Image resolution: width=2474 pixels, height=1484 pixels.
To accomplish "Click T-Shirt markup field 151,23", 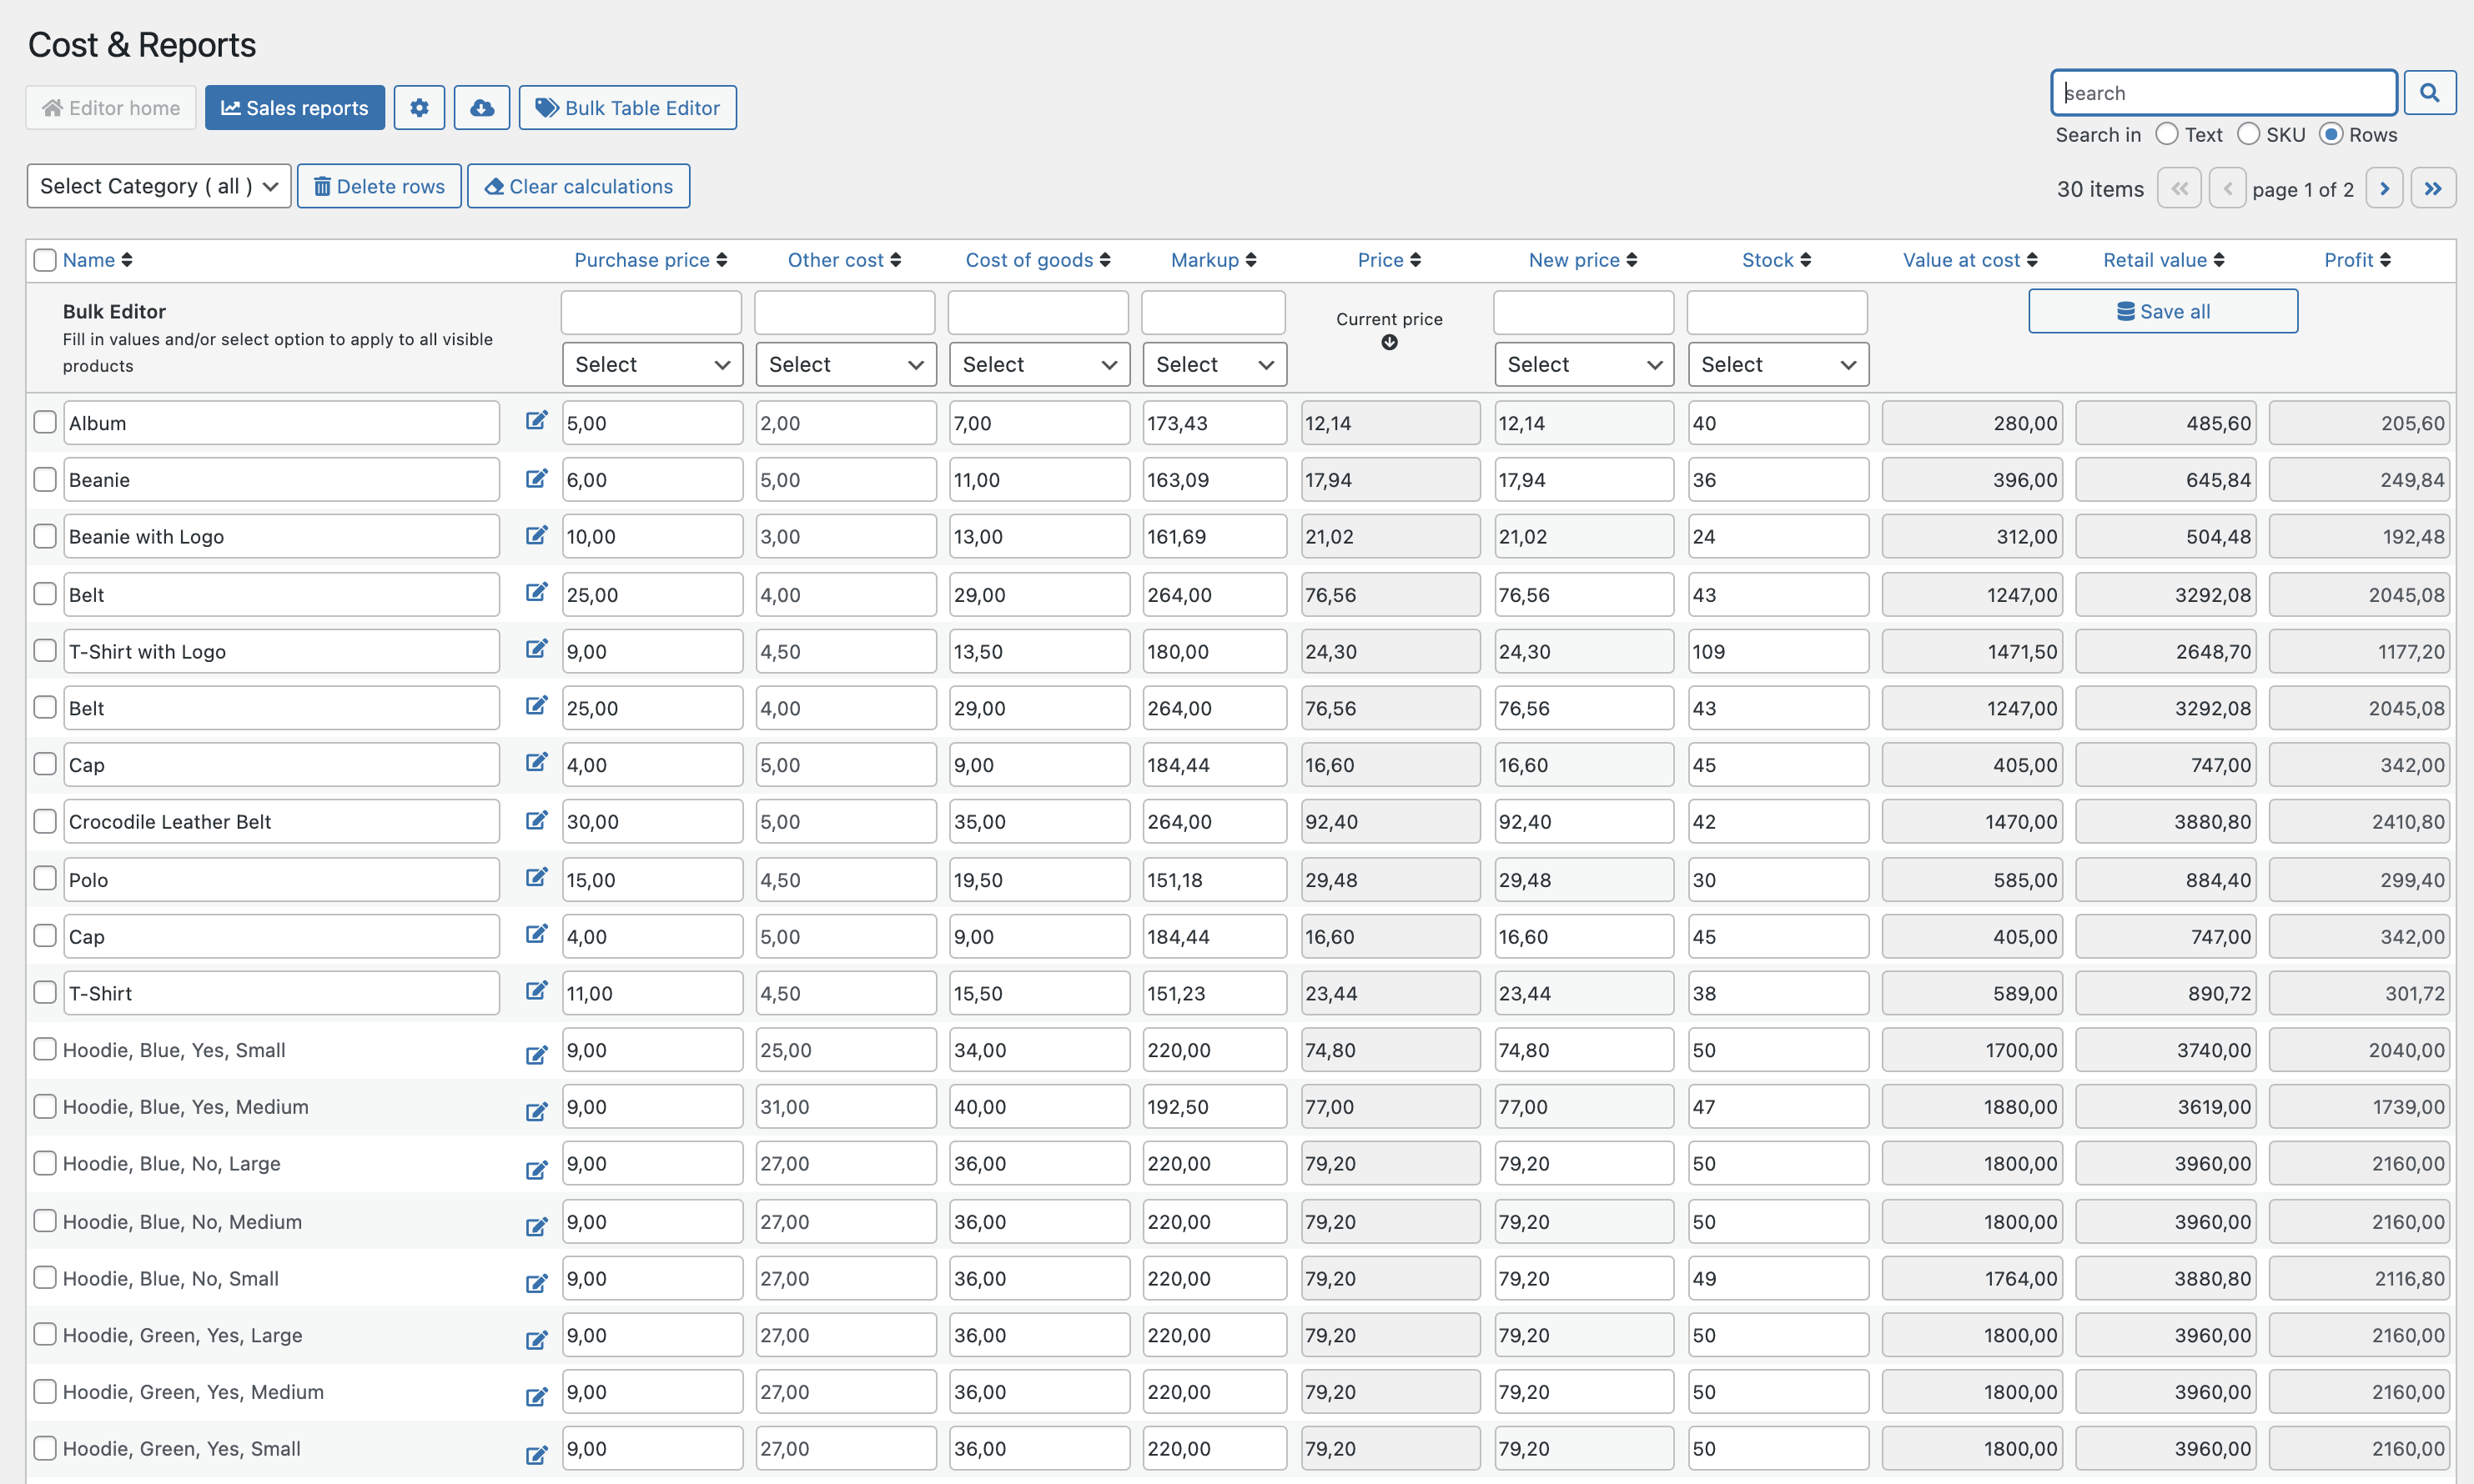I will (x=1214, y=993).
